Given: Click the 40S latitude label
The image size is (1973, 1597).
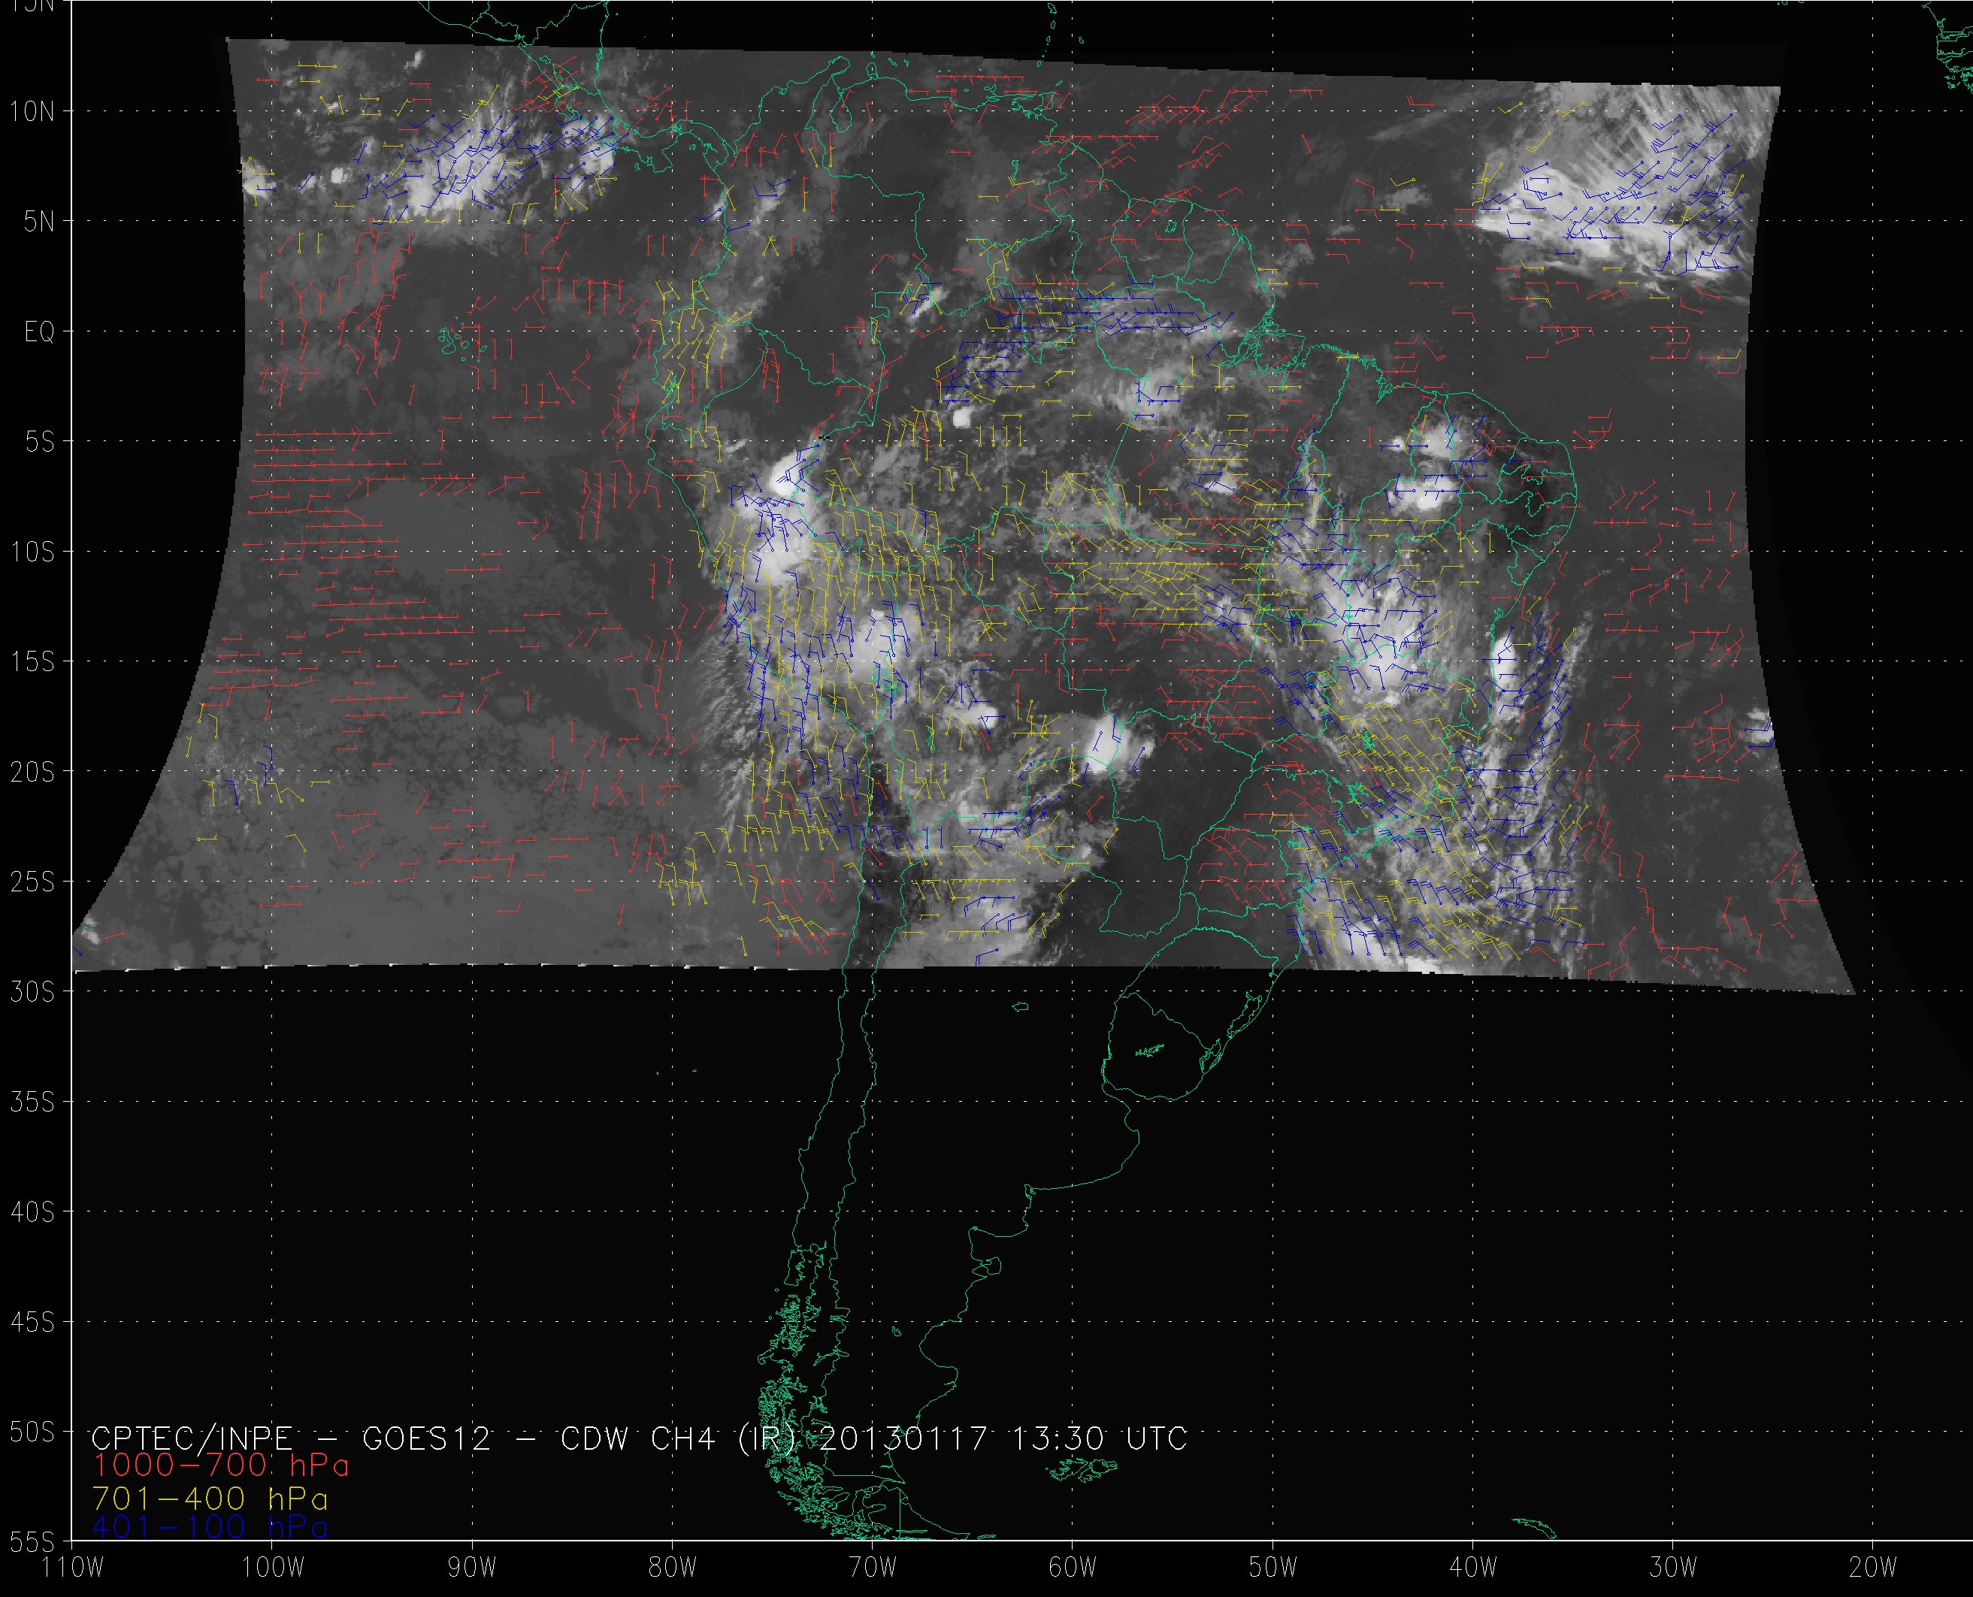Looking at the screenshot, I should [32, 1212].
